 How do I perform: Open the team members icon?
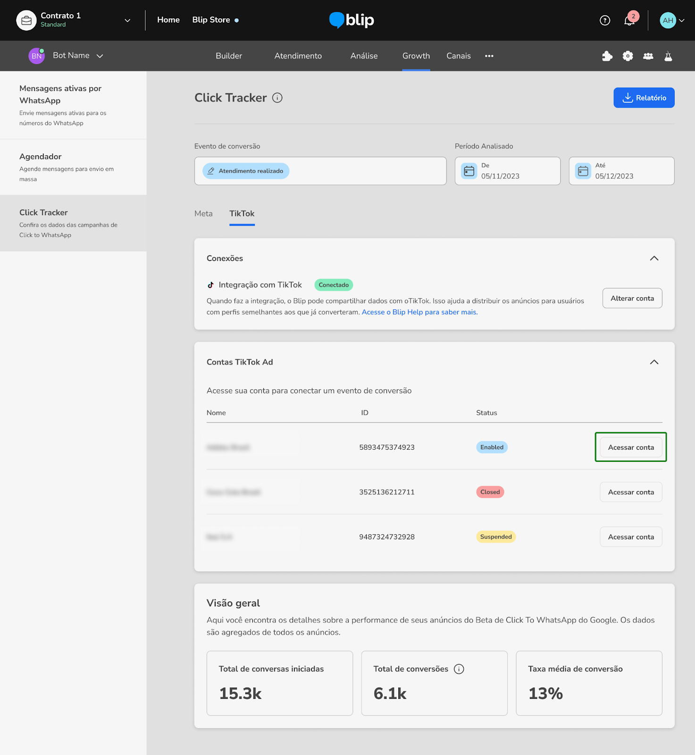coord(648,56)
